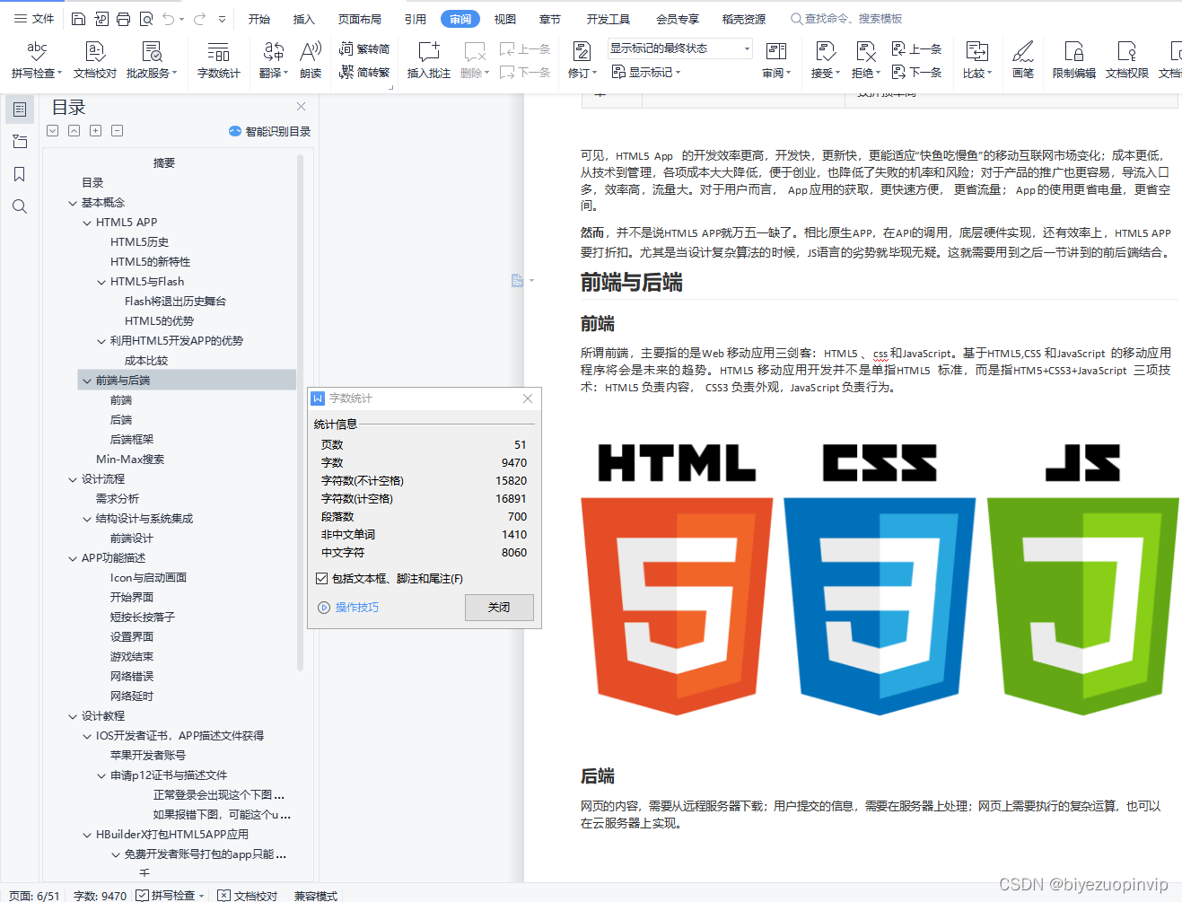Image resolution: width=1182 pixels, height=902 pixels.
Task: Click the chapter navigation sidebar icon
Action: 20,142
